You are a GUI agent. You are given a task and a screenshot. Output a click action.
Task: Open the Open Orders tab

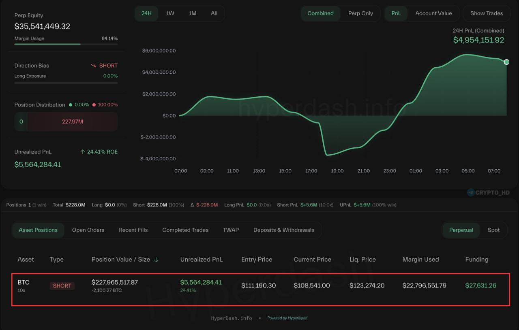[x=88, y=230]
